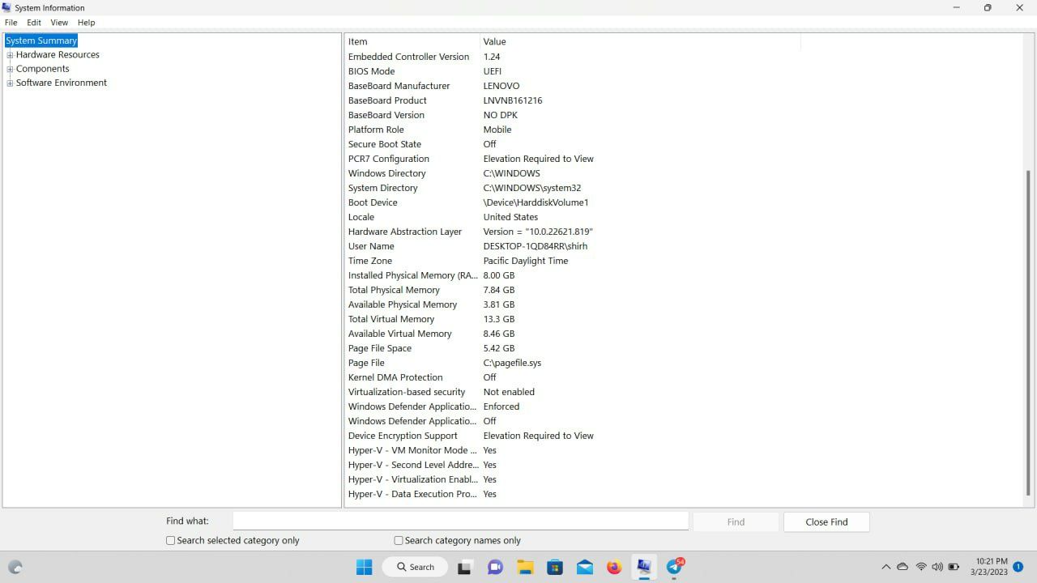Viewport: 1037px width, 583px height.
Task: Open Telegram from the taskbar
Action: [x=674, y=567]
